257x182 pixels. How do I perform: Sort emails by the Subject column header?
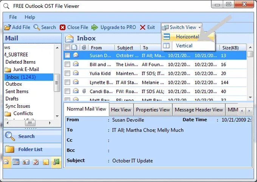point(127,48)
